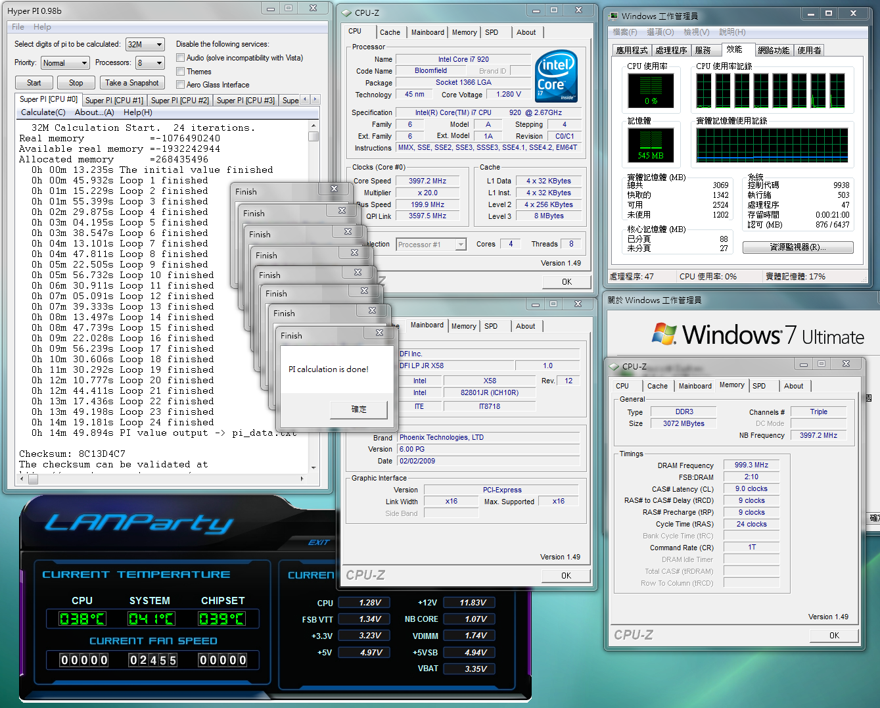
Task: Click the DFI LP JR X58 model field
Action: [x=456, y=366]
